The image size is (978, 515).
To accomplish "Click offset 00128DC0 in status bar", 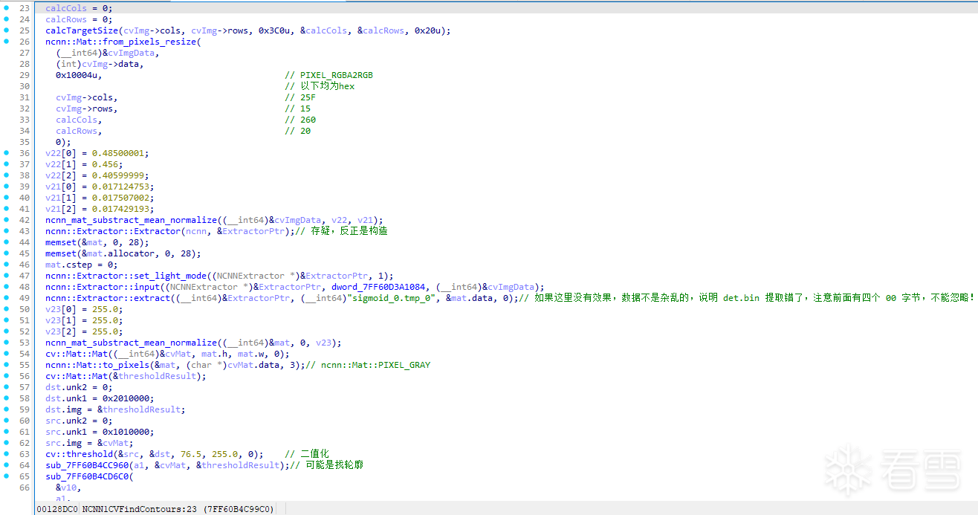I will [57, 508].
